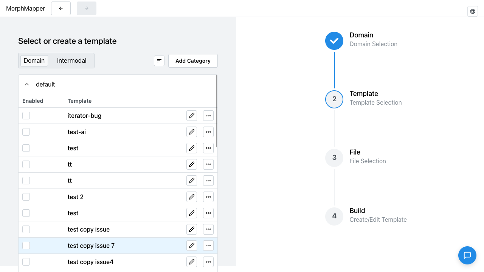Image resolution: width=484 pixels, height=272 pixels.
Task: Show the three-dot menu for test-ai
Action: coord(208,132)
